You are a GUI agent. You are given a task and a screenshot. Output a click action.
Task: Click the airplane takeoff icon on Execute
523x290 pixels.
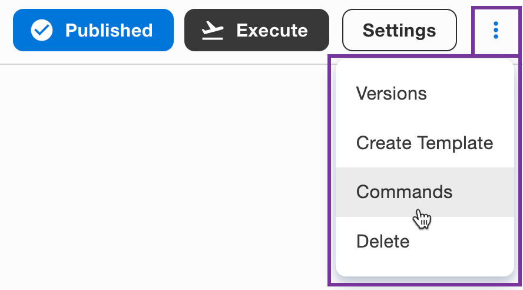pyautogui.click(x=213, y=31)
